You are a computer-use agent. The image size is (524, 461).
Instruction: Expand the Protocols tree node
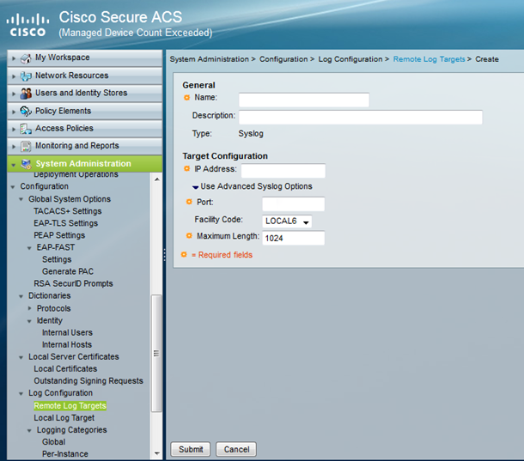point(30,308)
